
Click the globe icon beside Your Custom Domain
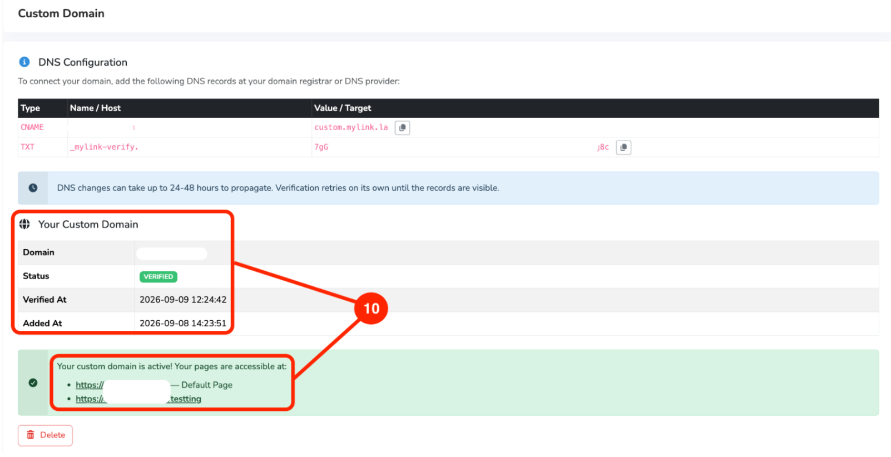(x=24, y=224)
